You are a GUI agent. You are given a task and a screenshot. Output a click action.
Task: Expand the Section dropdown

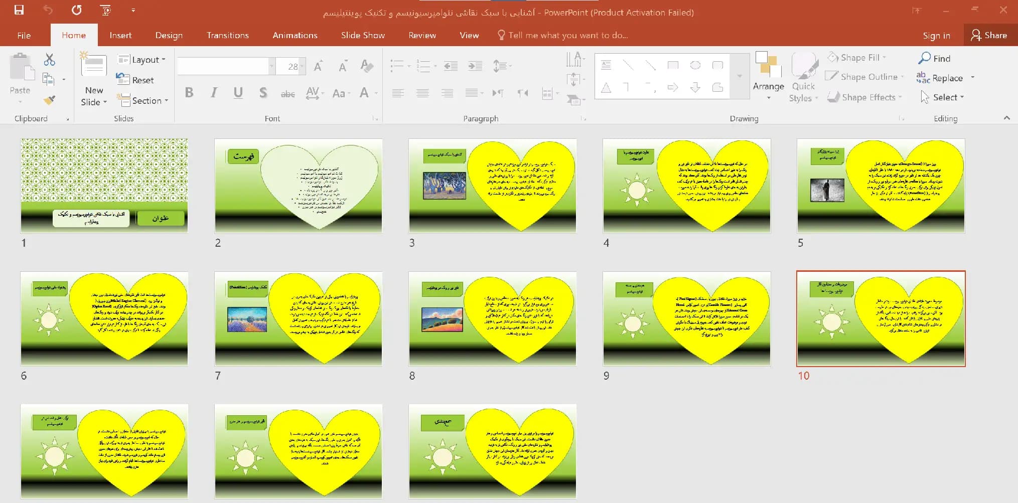tap(142, 101)
